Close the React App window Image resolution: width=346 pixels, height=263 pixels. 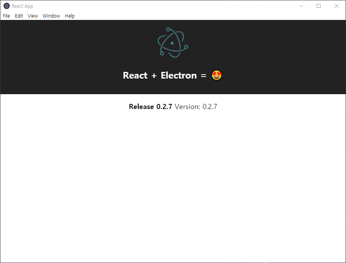[337, 6]
